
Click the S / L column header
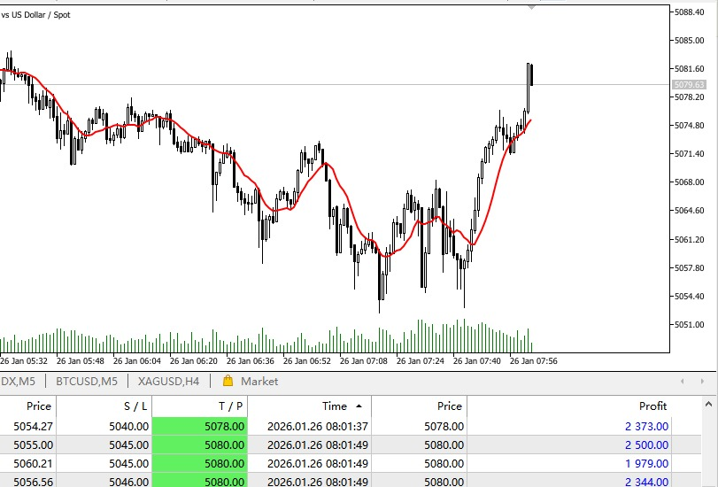104,406
